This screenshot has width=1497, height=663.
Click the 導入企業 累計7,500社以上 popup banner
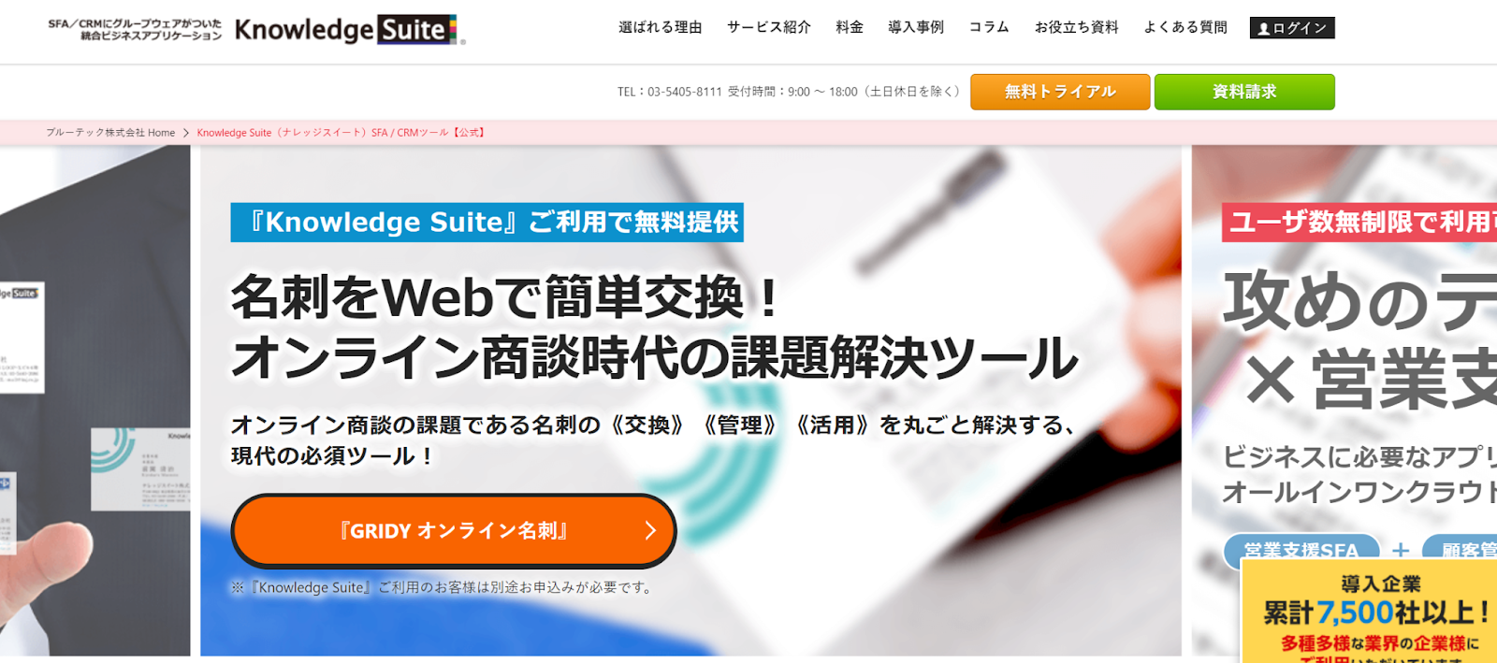pyautogui.click(x=1369, y=613)
